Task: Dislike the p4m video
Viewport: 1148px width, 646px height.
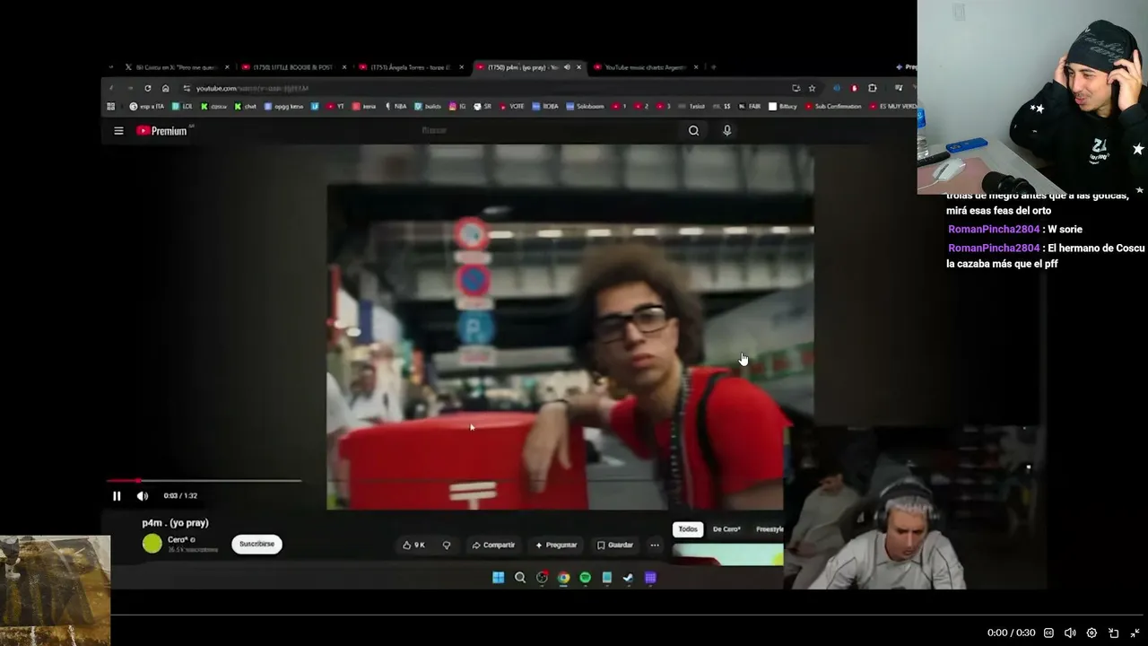Action: [447, 545]
